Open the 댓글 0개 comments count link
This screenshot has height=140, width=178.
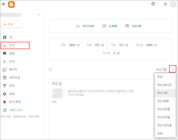136,26
